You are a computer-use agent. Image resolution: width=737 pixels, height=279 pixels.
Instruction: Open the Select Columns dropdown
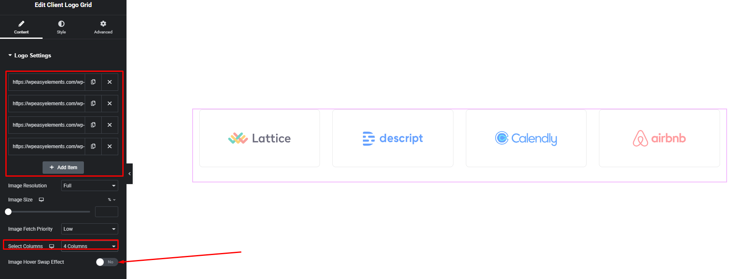89,246
